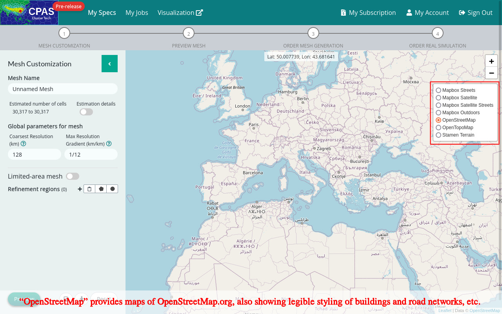Show help for Max Resolution Gradient
Image resolution: width=502 pixels, height=314 pixels.
[109, 144]
